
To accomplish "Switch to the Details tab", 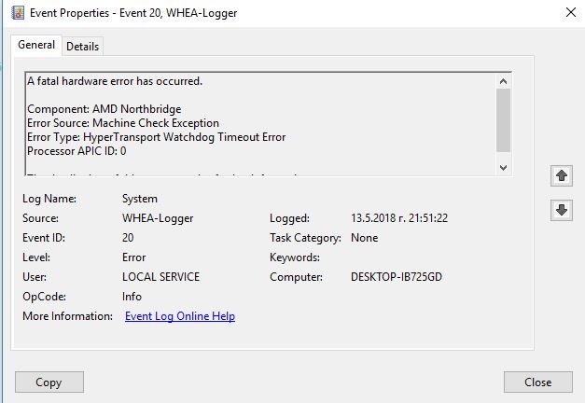I will [x=82, y=47].
